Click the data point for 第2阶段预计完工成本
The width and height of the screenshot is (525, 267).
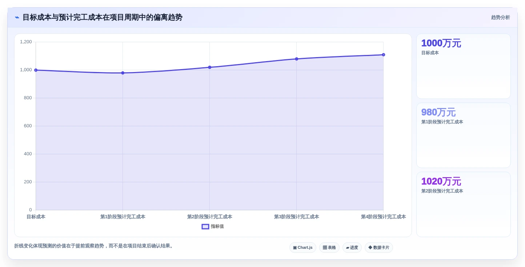tap(209, 67)
